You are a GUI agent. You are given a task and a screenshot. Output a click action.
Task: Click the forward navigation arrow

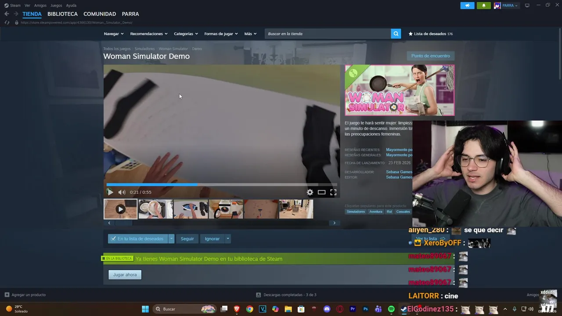tap(16, 14)
